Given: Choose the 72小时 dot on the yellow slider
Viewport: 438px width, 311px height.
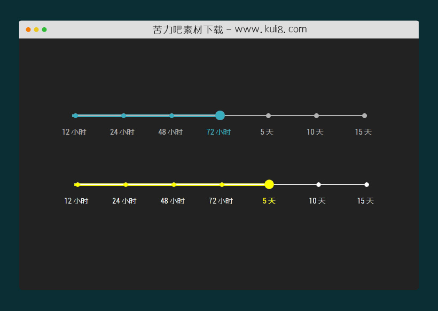Looking at the screenshot, I should pos(222,184).
